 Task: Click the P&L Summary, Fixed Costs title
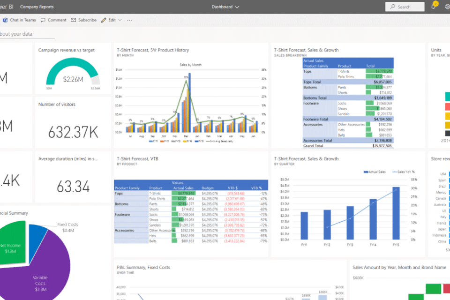pyautogui.click(x=143, y=268)
